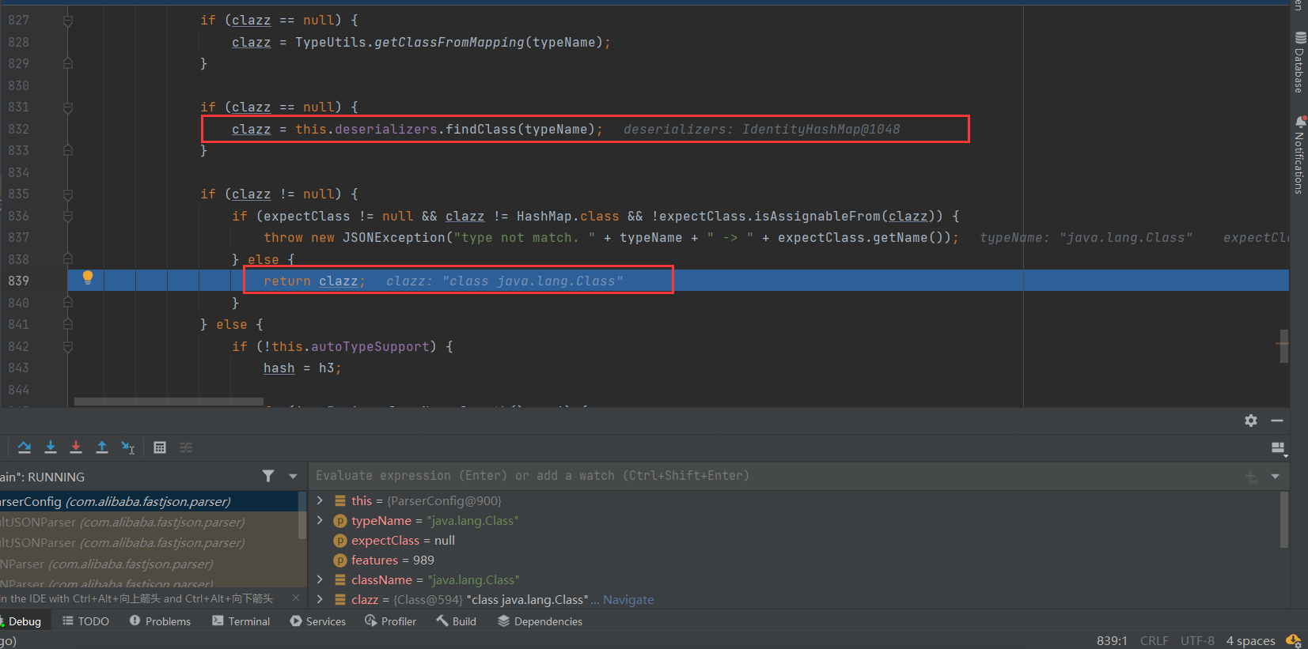Expand the clazz variable node

(x=320, y=599)
